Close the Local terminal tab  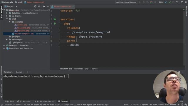[x=23, y=72]
